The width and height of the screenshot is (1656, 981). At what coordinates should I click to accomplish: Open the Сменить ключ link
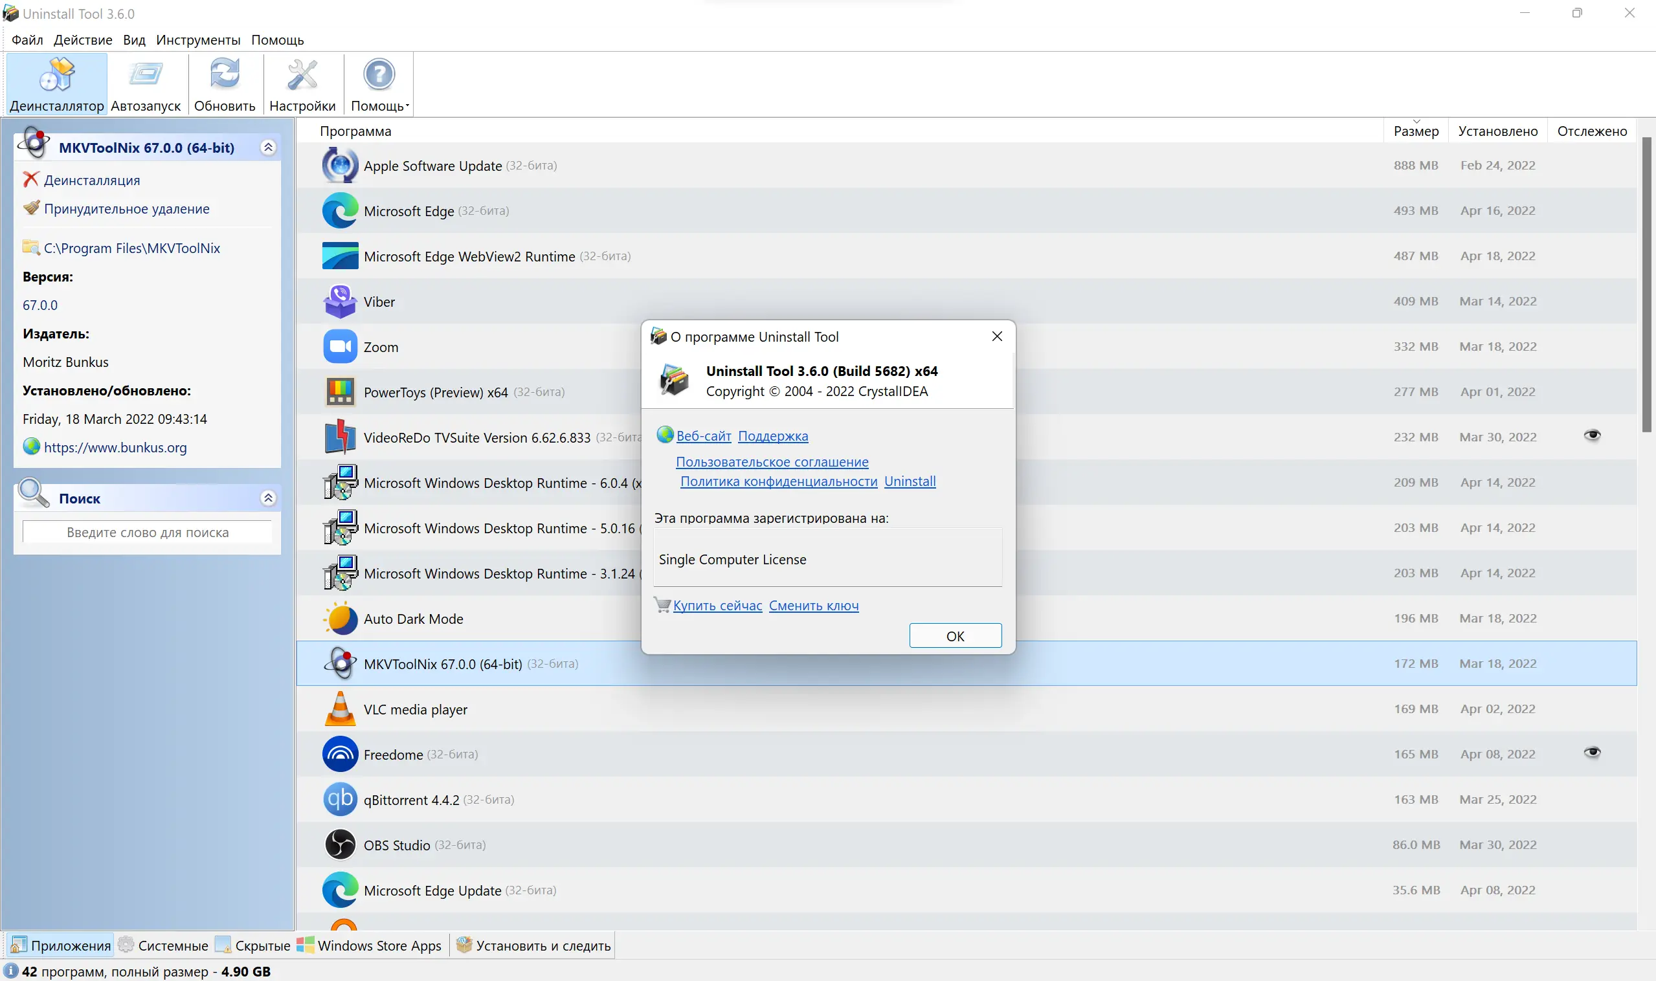click(814, 606)
